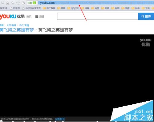Click the favorites star icon
This screenshot has height=122, width=154.
18,3
